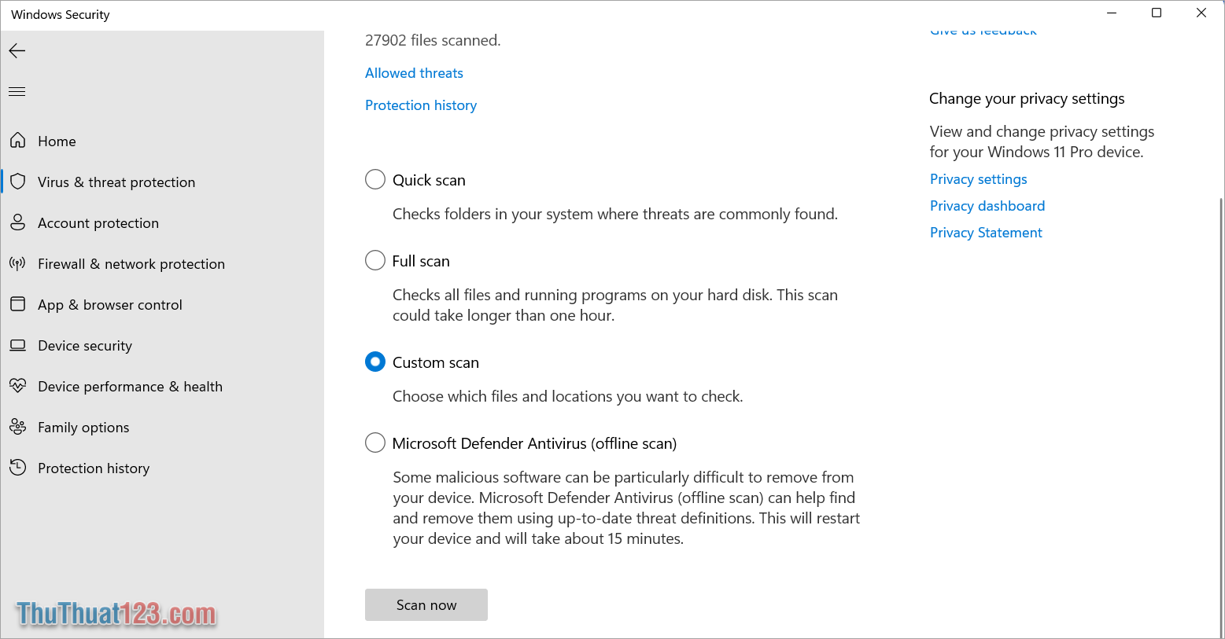Open the Home house icon
Screen dimensions: 1225x639
(x=17, y=141)
